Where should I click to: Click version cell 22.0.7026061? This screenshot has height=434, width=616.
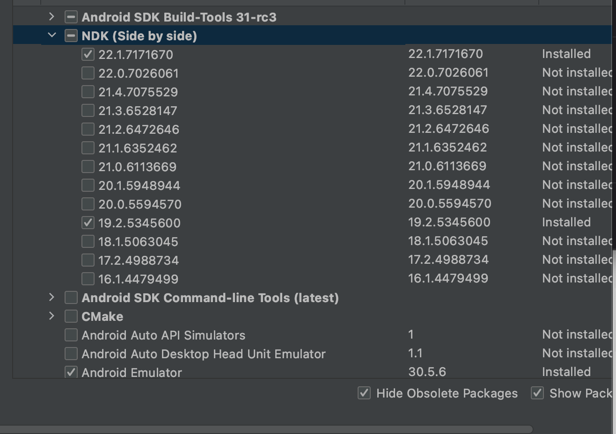[448, 72]
